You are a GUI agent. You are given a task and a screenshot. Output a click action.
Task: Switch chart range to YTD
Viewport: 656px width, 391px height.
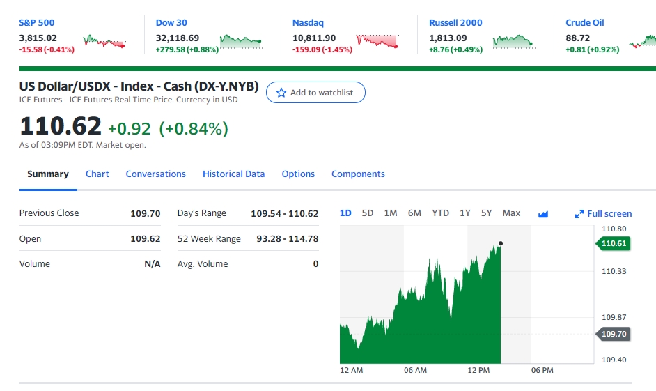[440, 213]
